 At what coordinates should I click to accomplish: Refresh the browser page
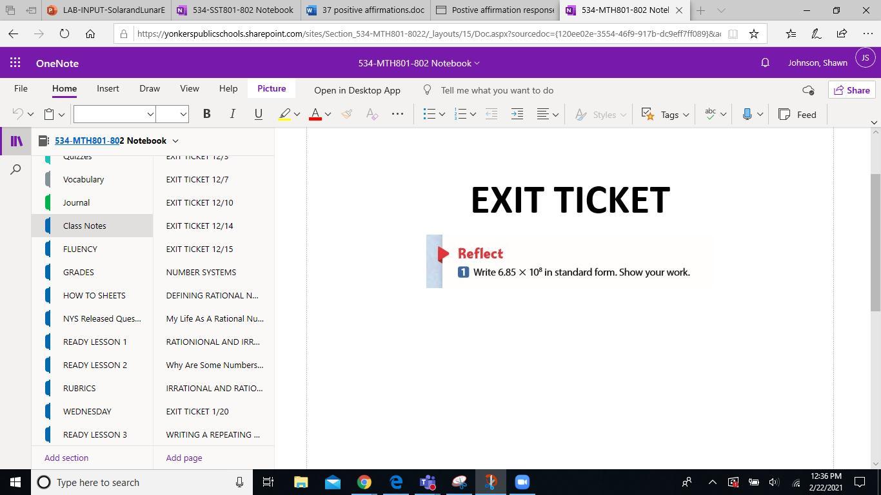pos(64,34)
